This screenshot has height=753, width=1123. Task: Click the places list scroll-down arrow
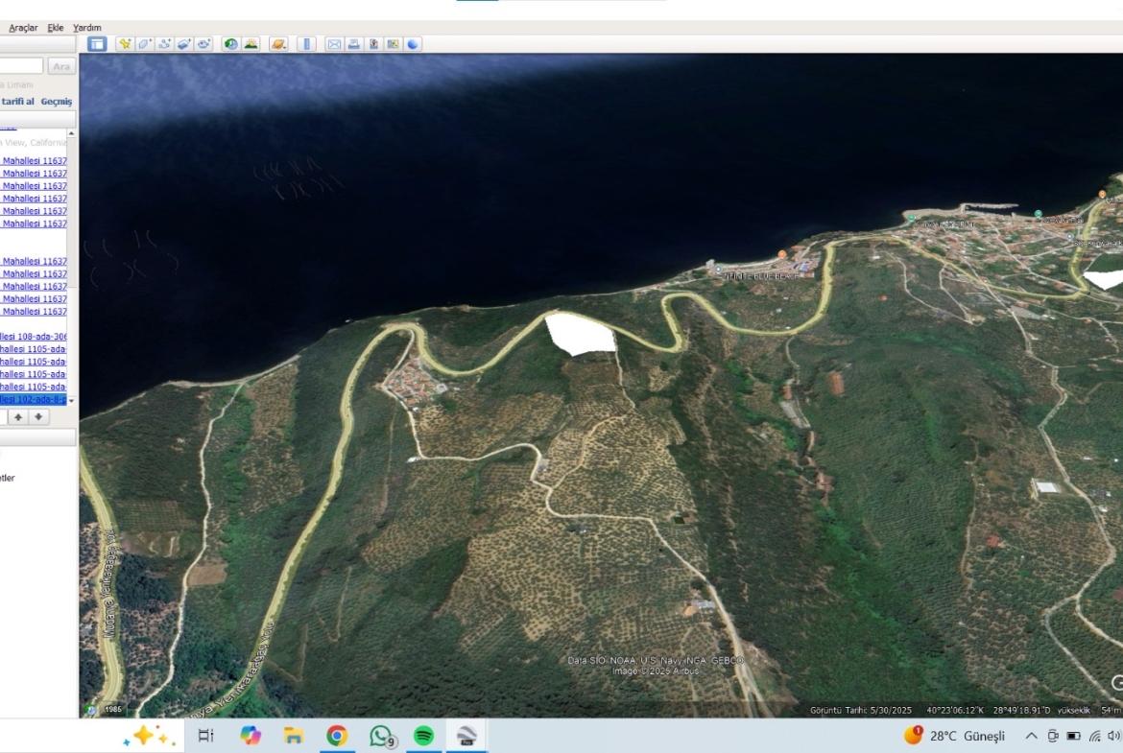tap(71, 400)
